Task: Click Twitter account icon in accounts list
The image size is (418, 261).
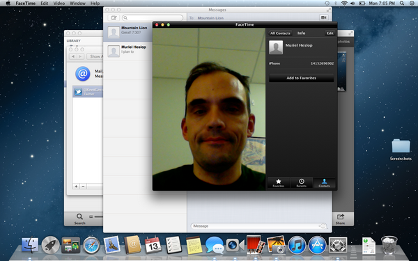Action: [x=78, y=92]
